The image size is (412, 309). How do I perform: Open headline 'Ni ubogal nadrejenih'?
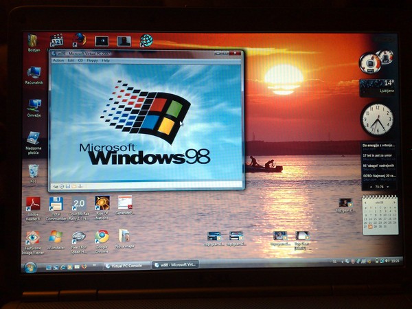[x=378, y=167]
